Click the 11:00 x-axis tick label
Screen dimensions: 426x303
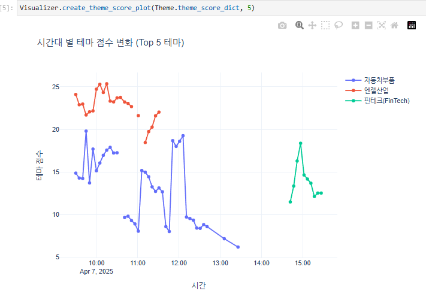point(138,263)
